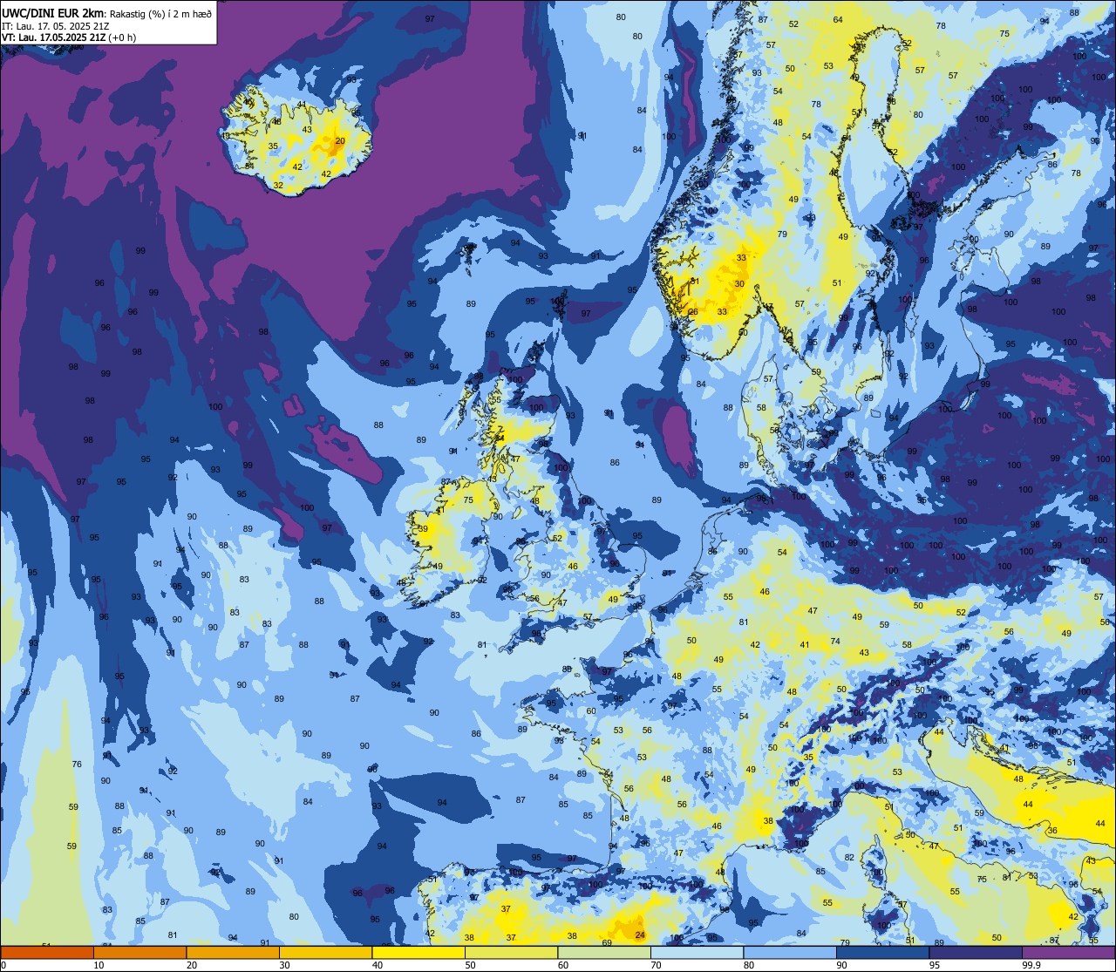The image size is (1116, 972).
Task: Click the humidity value 76 in the southwest Atlantic
Action: pyautogui.click(x=77, y=765)
